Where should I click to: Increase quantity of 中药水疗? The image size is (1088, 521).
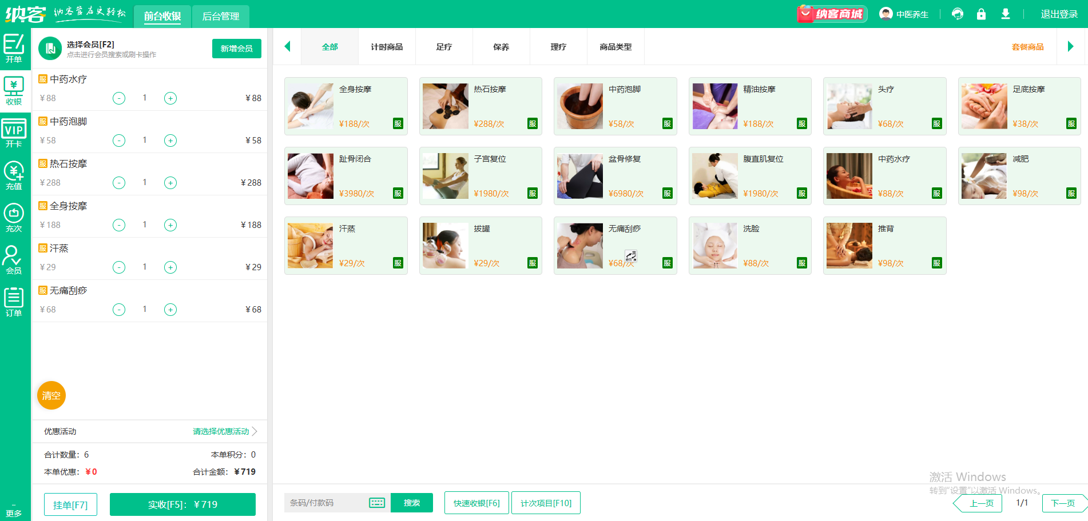pyautogui.click(x=170, y=98)
